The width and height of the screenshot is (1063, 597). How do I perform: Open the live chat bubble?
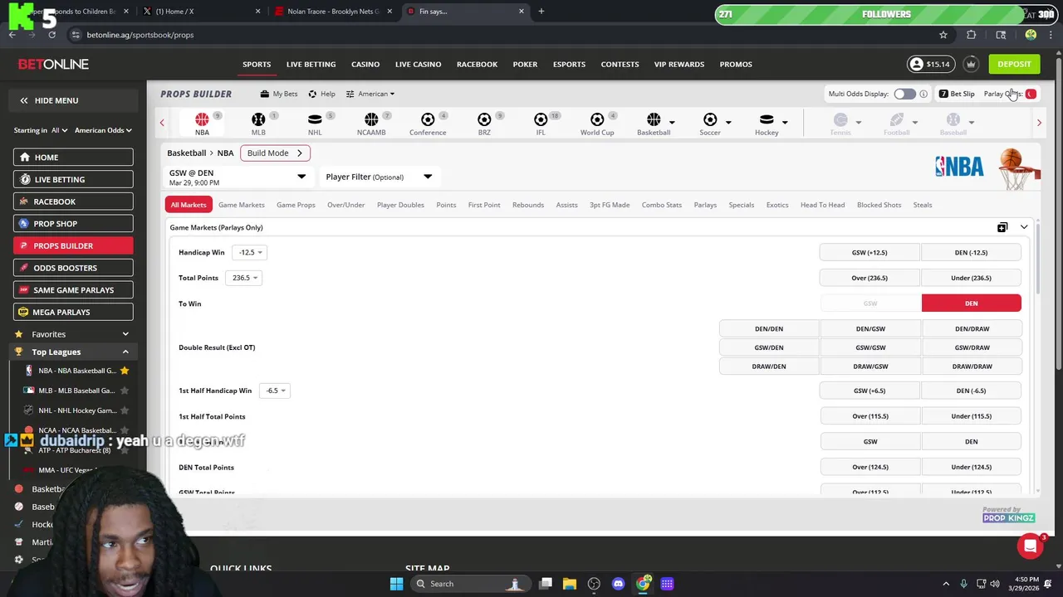[x=1030, y=546]
